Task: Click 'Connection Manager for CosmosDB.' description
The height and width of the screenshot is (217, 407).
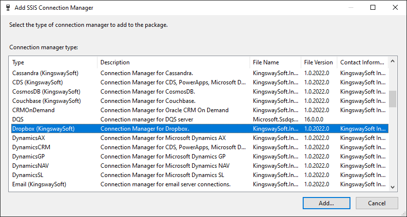Action: point(148,92)
